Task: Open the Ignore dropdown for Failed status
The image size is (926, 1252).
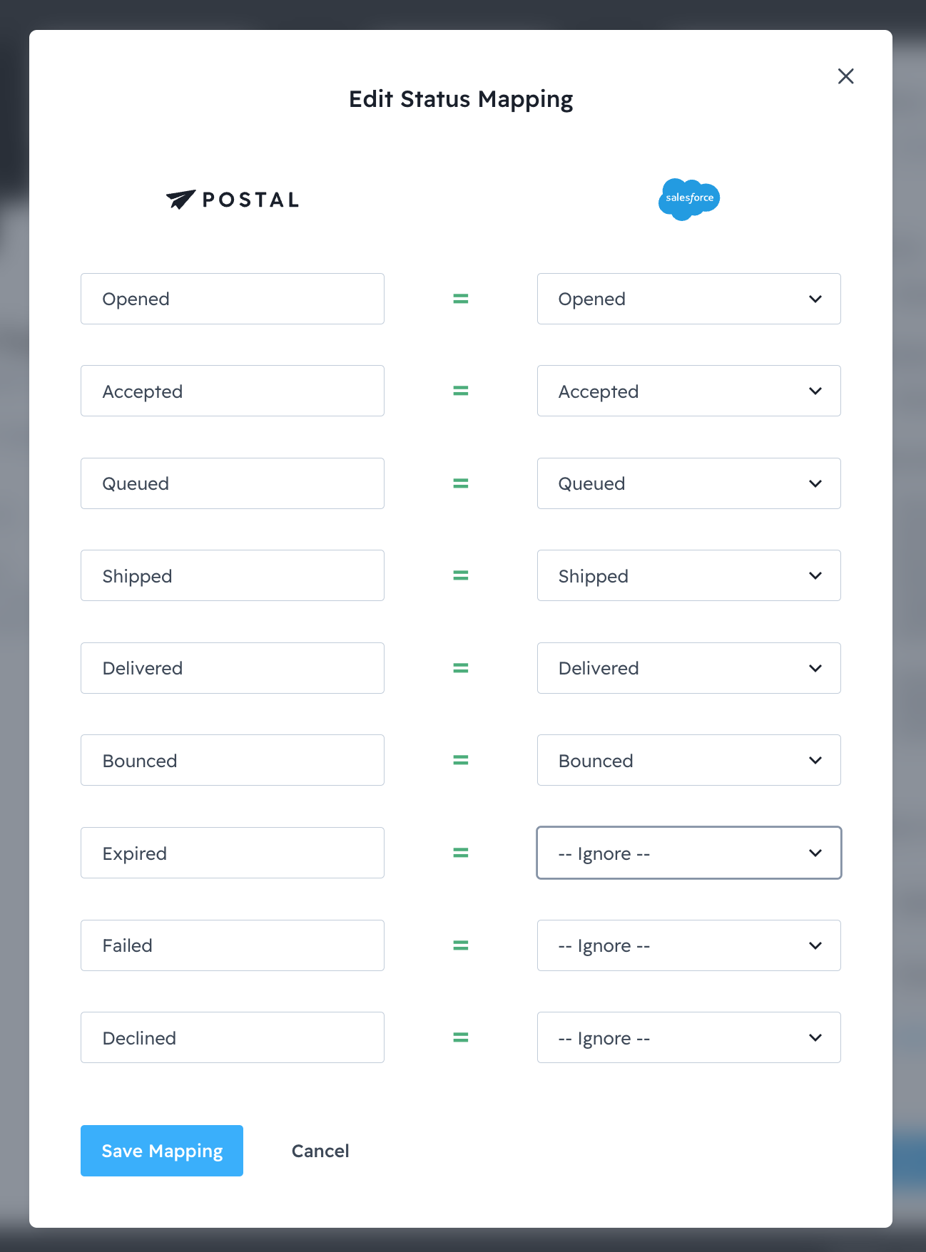Action: pos(688,945)
